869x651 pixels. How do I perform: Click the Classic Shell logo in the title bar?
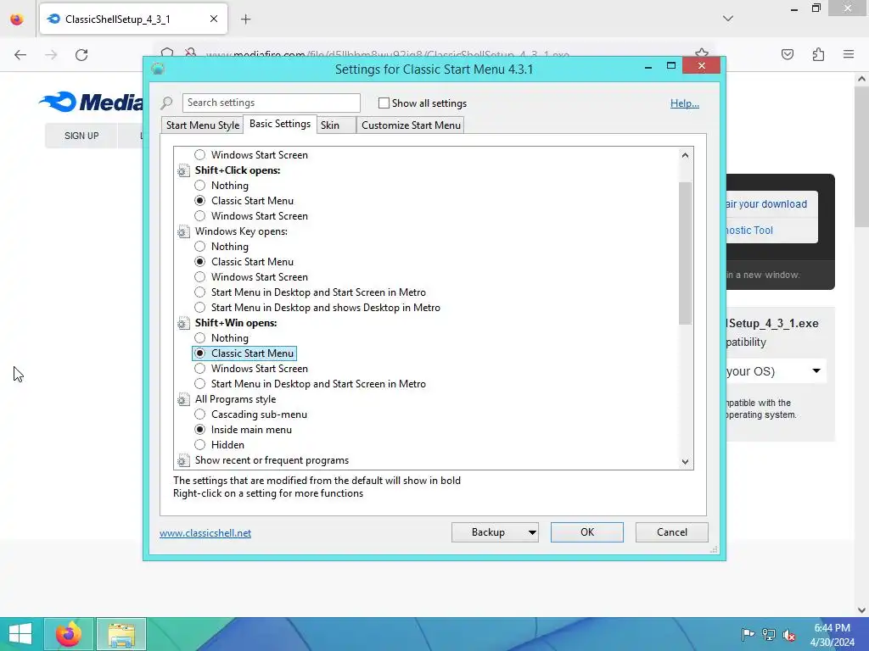click(x=158, y=70)
